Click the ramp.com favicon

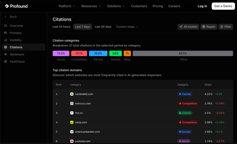72,122
